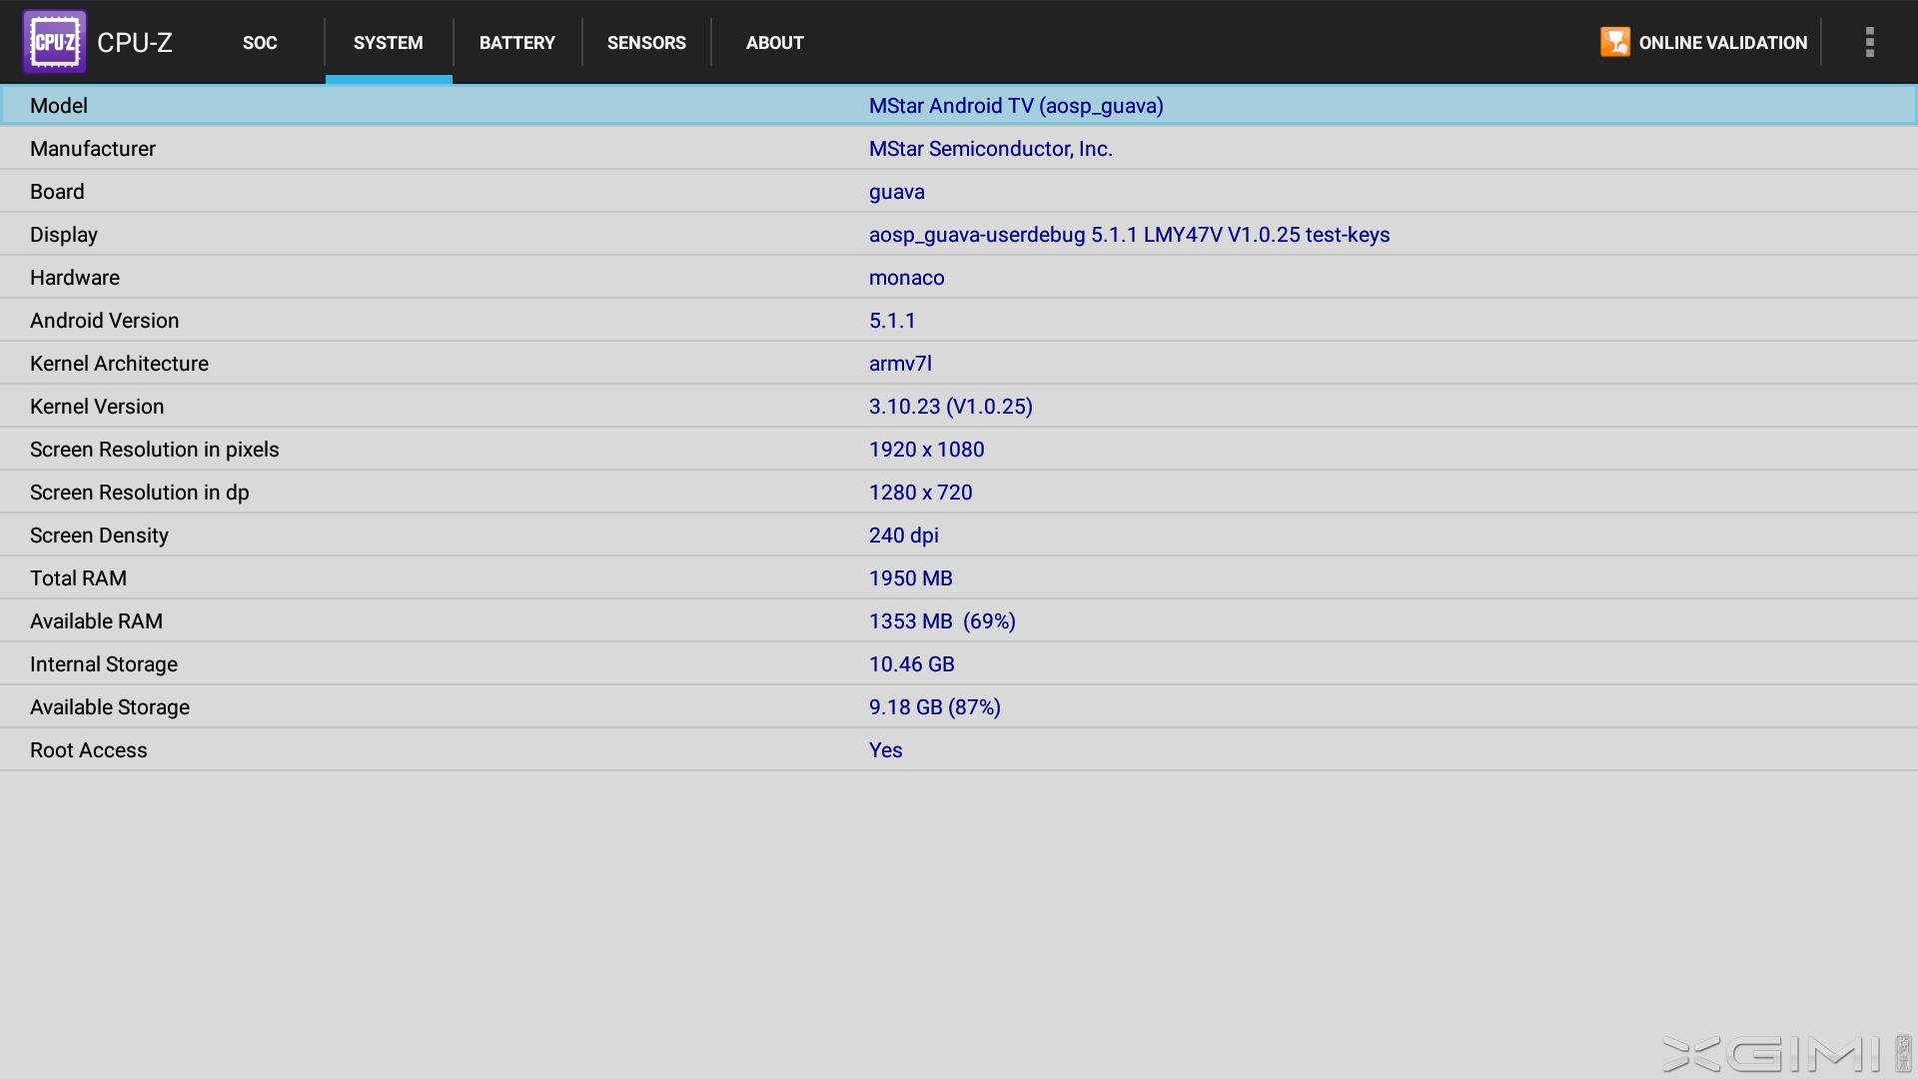Open the ABOUT tab

(774, 43)
